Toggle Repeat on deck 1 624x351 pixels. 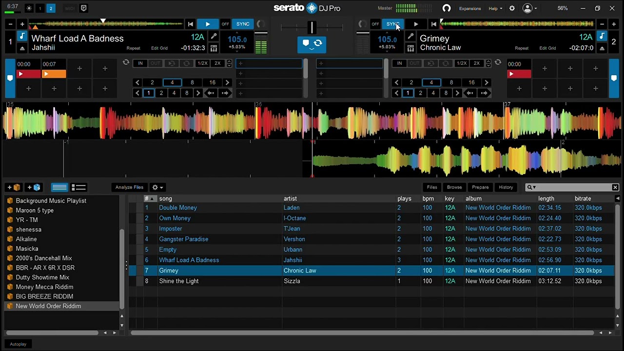(133, 48)
